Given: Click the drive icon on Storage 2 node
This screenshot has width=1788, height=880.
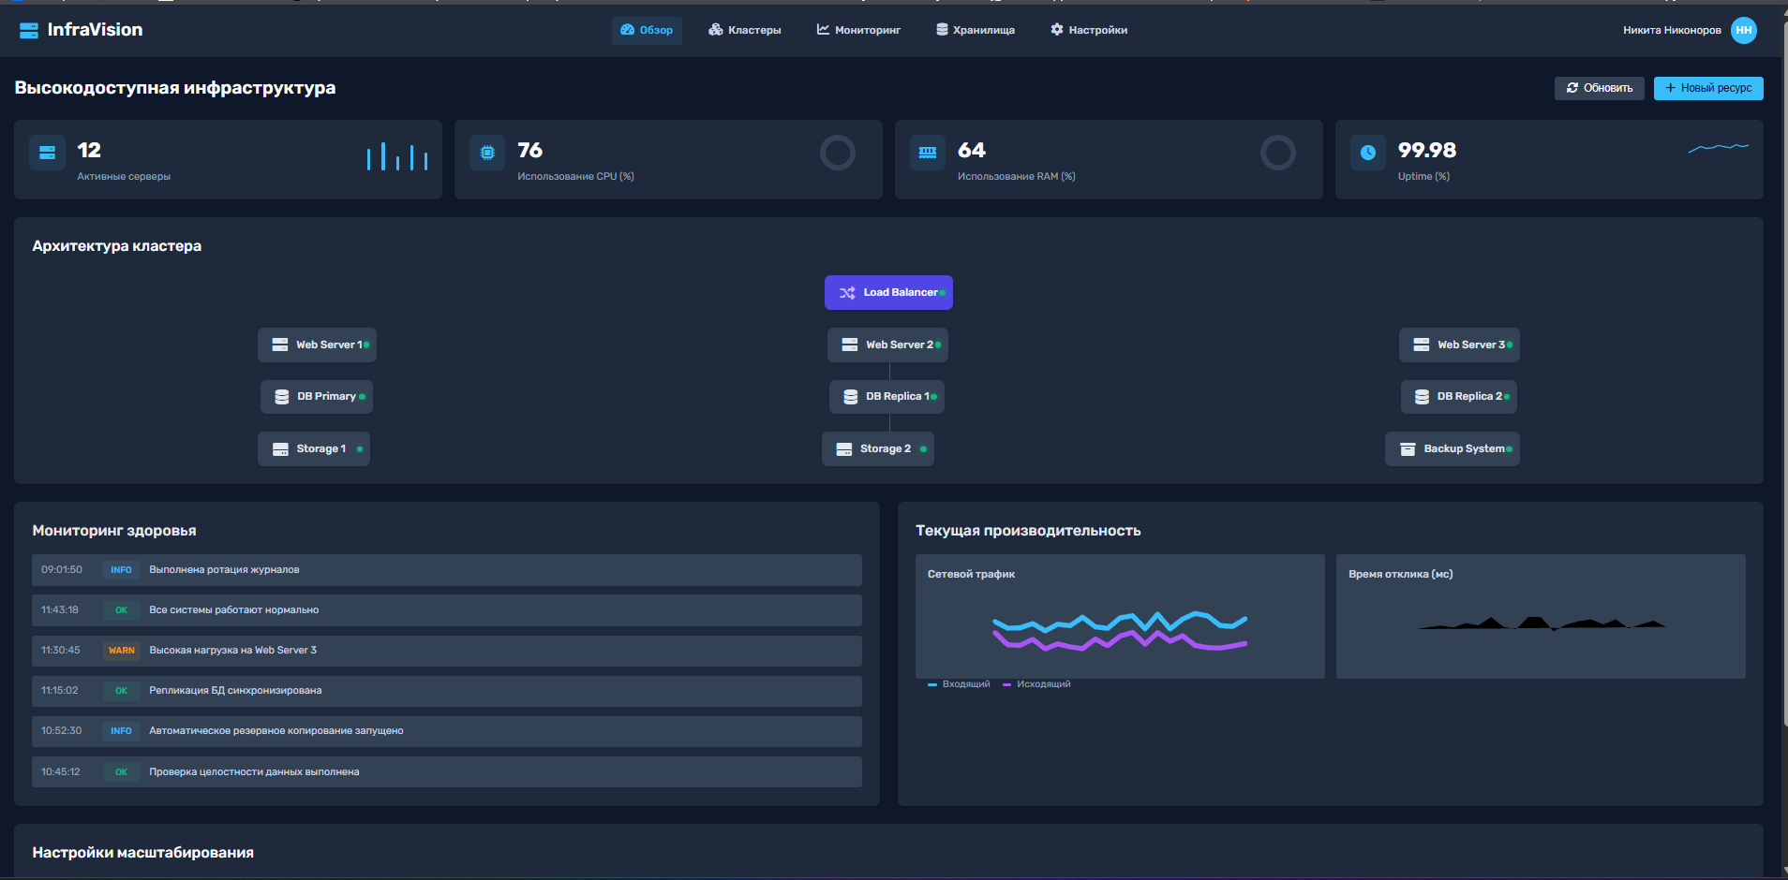Looking at the screenshot, I should [844, 449].
